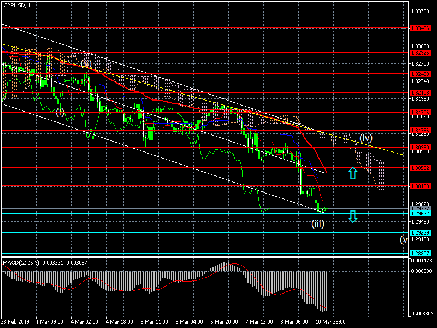Image resolution: width=437 pixels, height=328 pixels.
Task: Select the wave (ii) label
Action: click(x=86, y=64)
